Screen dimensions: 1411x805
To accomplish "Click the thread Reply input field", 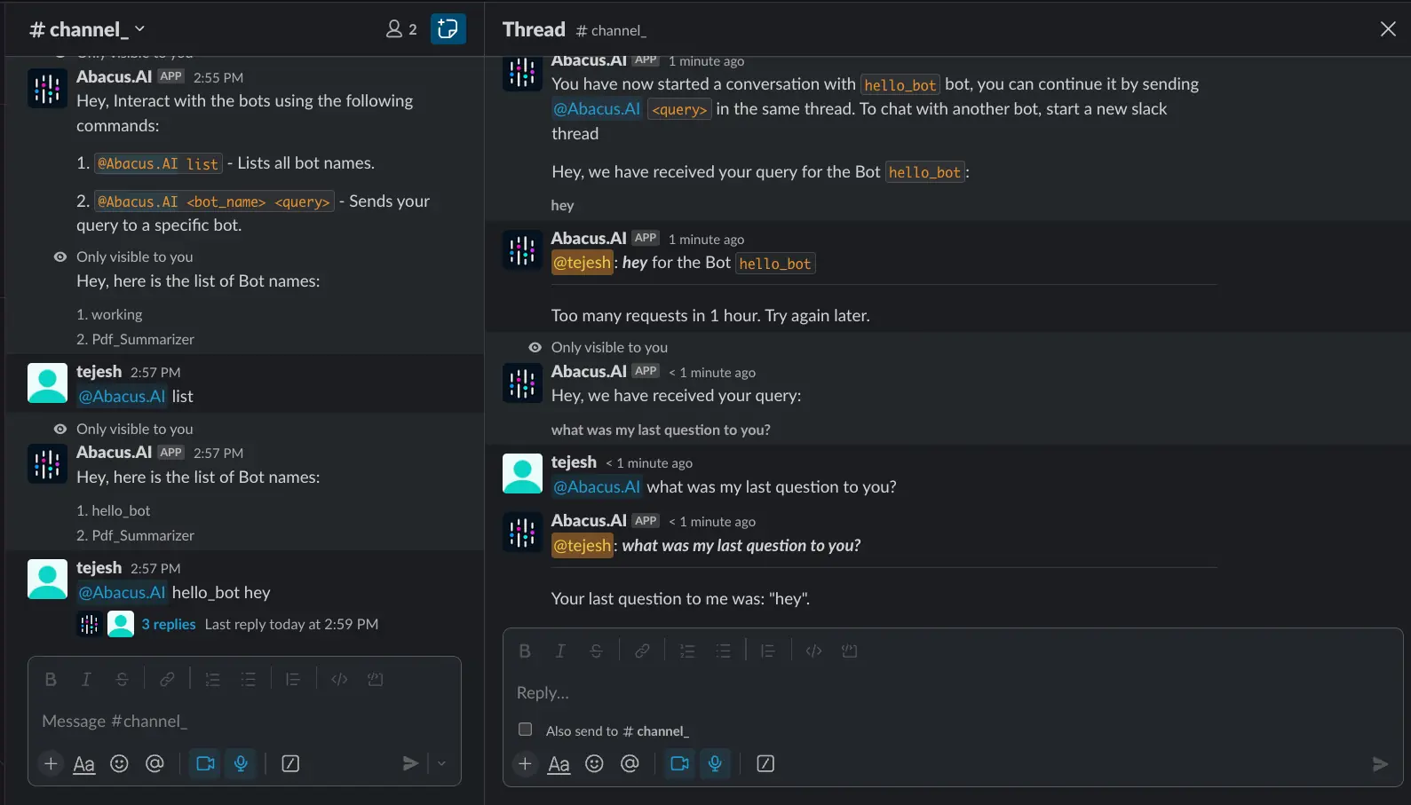I will (950, 692).
